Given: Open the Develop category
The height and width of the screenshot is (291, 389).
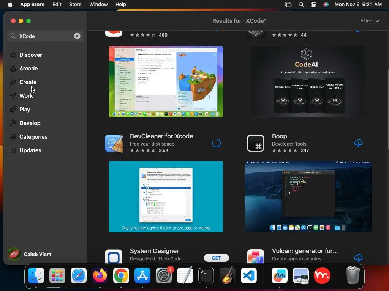Looking at the screenshot, I should (x=25, y=123).
